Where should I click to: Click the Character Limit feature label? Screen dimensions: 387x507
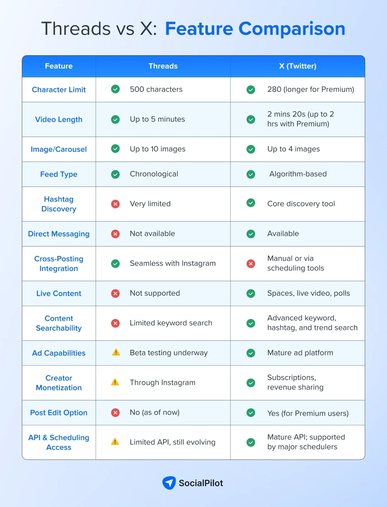pos(59,90)
